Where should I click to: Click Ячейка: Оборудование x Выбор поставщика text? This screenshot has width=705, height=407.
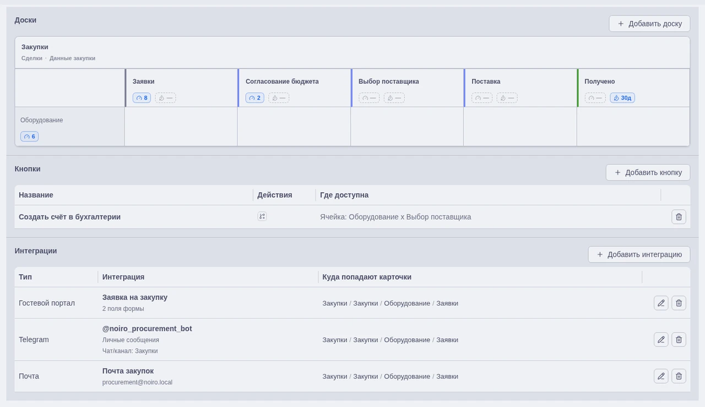(395, 217)
